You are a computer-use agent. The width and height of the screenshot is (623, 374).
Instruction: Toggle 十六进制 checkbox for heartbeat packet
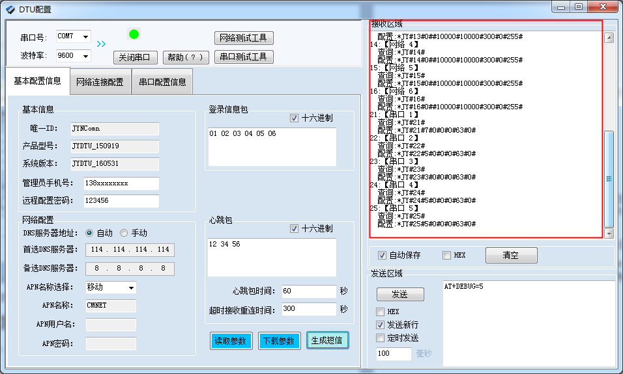pos(294,229)
